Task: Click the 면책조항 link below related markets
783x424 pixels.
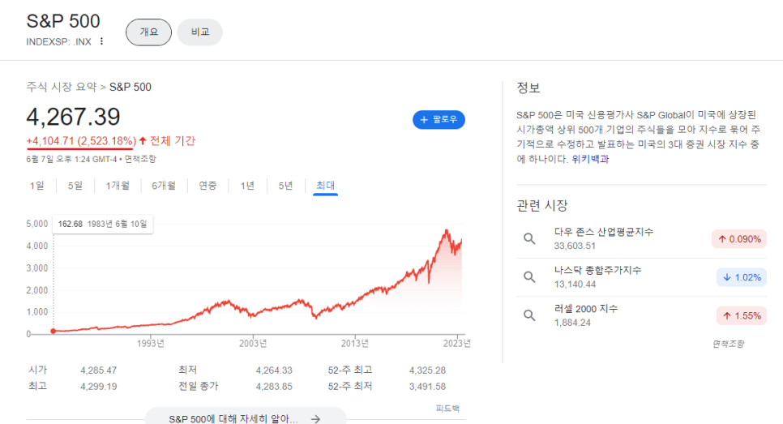Action: coord(728,344)
